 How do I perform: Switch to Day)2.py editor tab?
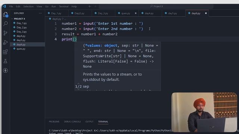pos(80,13)
